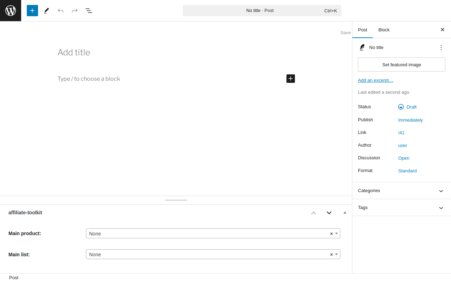The image size is (451, 282).
Task: Toggle affiliate-toolkit panel with triangle arrow
Action: [x=345, y=213]
